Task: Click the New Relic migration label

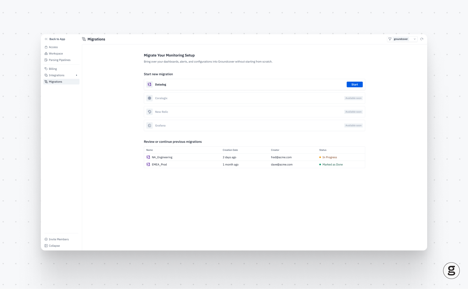Action: click(162, 112)
